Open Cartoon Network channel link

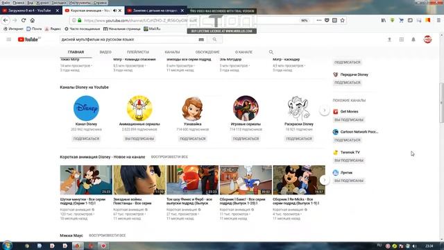(x=359, y=132)
